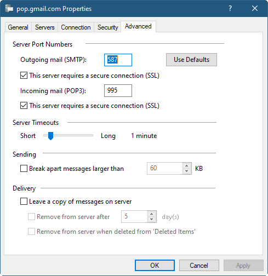Click the '1 minute' timeout value text
268x276 pixels.
(144, 136)
